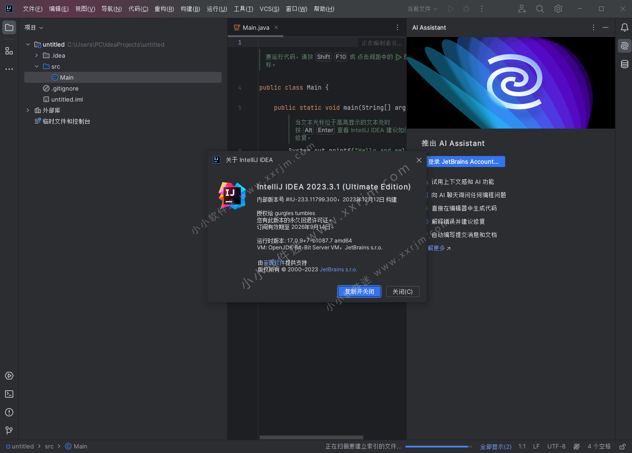The width and height of the screenshot is (632, 453).
Task: Open Search Everywhere magnifier
Action: pyautogui.click(x=540, y=9)
